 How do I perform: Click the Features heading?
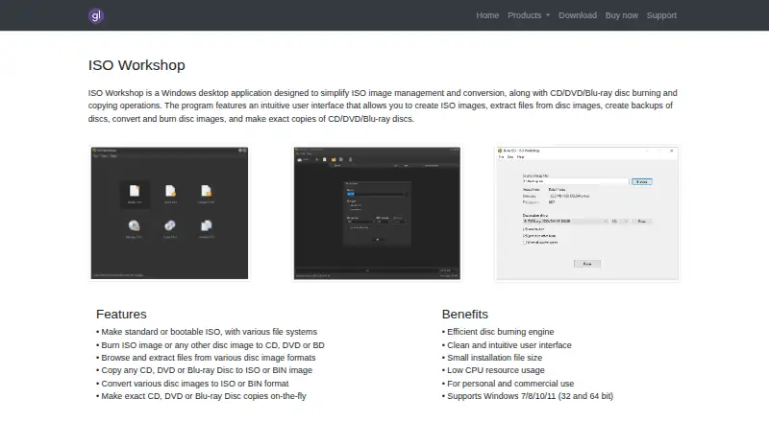pyautogui.click(x=121, y=315)
